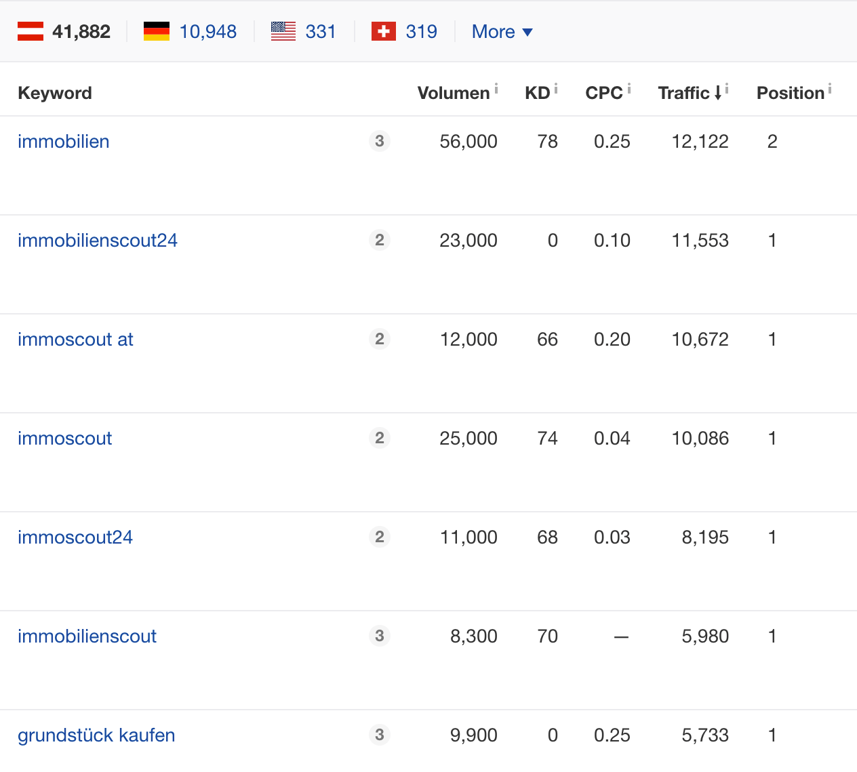Viewport: 857px width, 772px height.
Task: Click CPC value 0.03
Action: 612,537
